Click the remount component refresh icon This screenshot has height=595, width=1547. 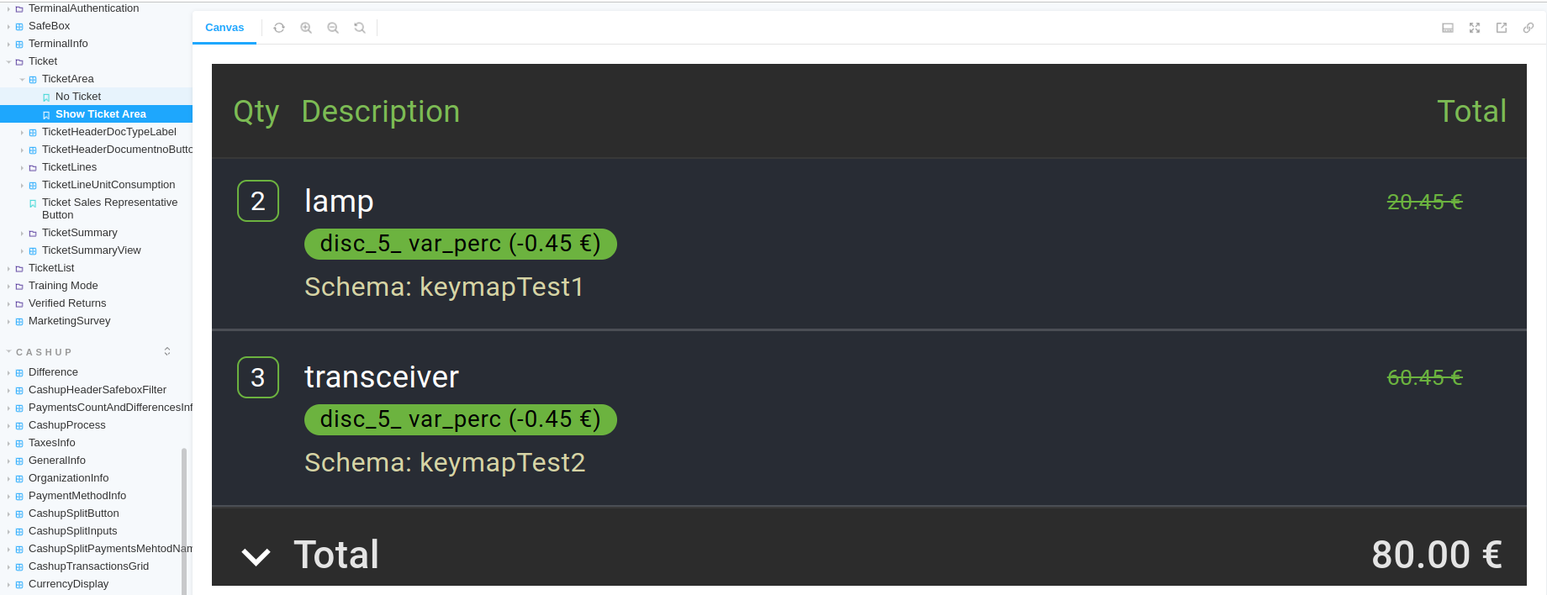pyautogui.click(x=279, y=28)
